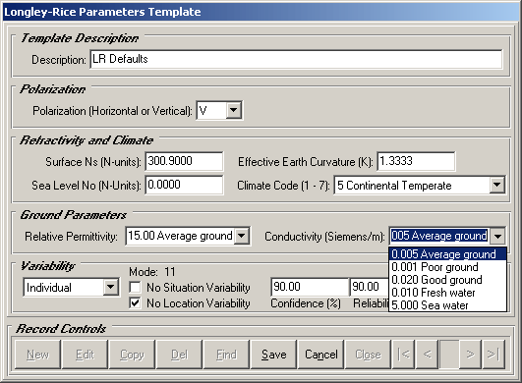Select 0.001 Poor ground option
This screenshot has width=522, height=383.
pos(447,267)
